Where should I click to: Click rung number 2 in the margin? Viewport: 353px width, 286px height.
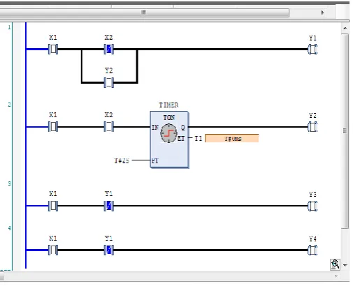(9, 105)
